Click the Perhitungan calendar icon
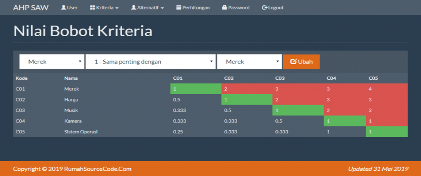Image resolution: width=421 pixels, height=176 pixels. (179, 7)
